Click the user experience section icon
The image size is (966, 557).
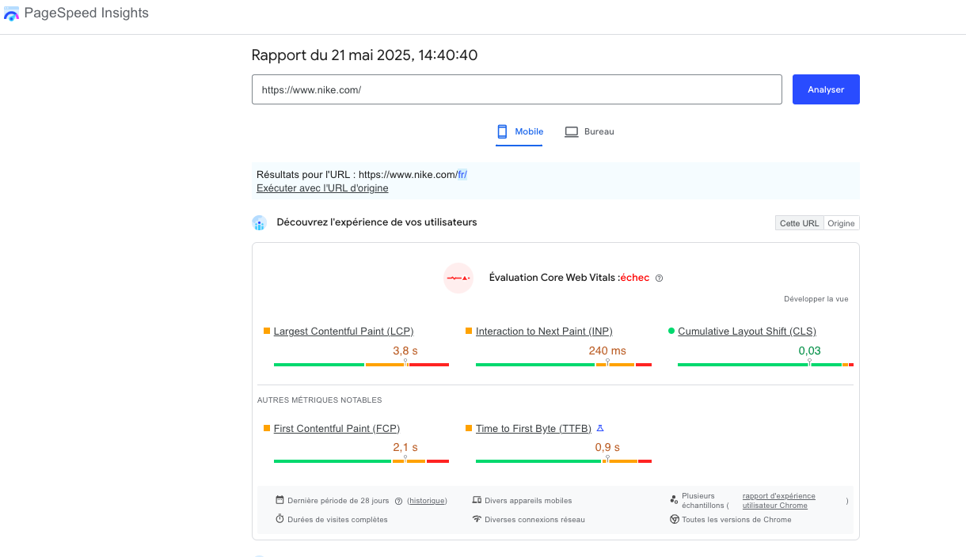259,223
